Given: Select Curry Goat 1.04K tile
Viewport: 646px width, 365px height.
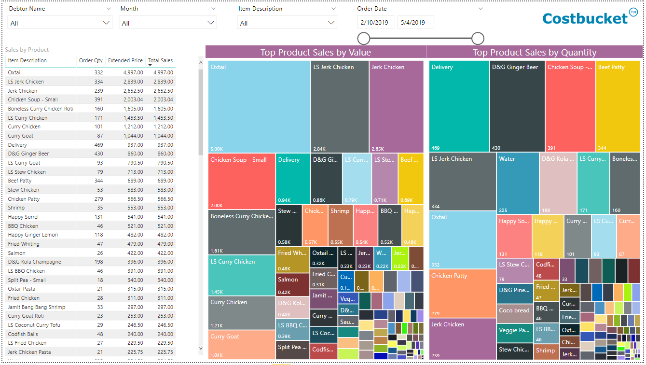Looking at the screenshot, I should coord(242,344).
